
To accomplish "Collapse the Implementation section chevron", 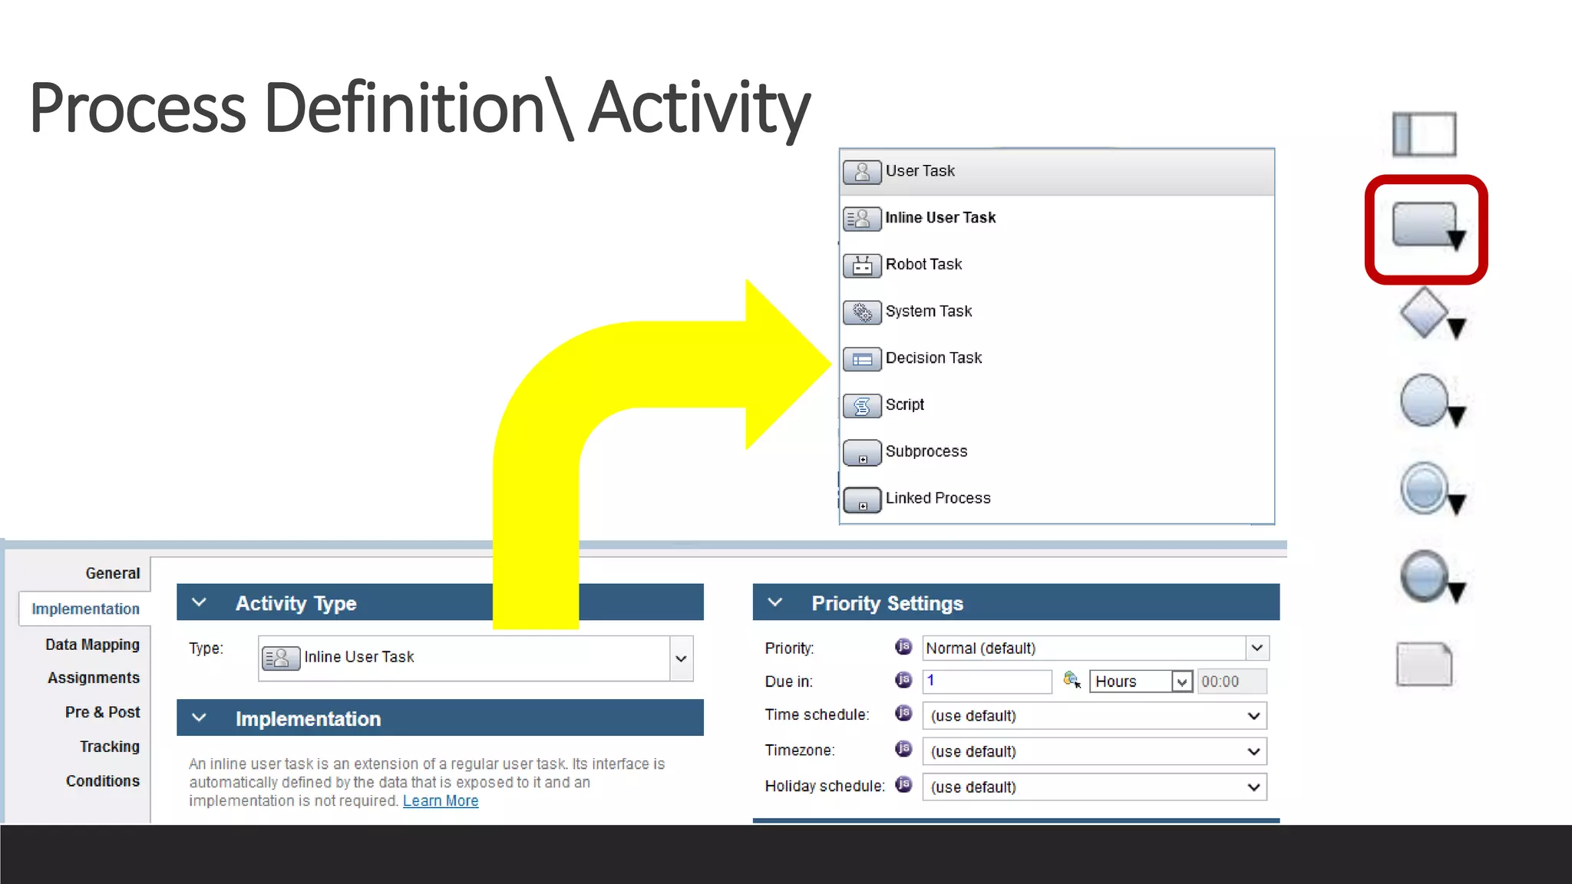I will point(199,718).
